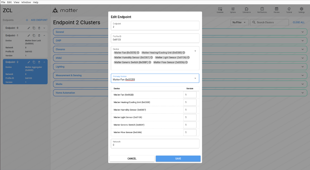Open the Generate tool in the toolbar
This screenshot has width=310, height=170.
click(x=220, y=10)
